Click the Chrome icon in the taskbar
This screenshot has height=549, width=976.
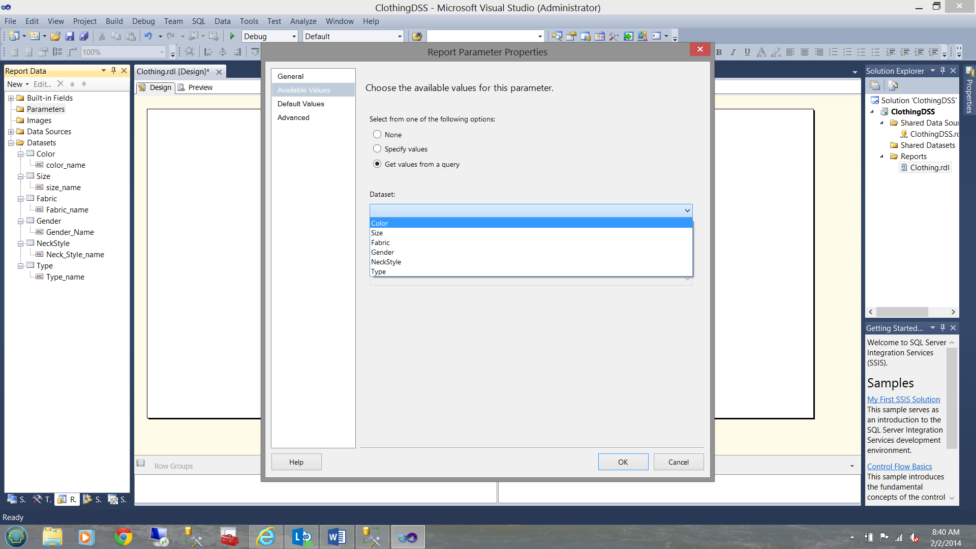coord(123,537)
